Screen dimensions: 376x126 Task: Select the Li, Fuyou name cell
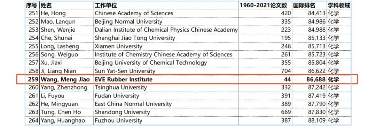(66, 96)
